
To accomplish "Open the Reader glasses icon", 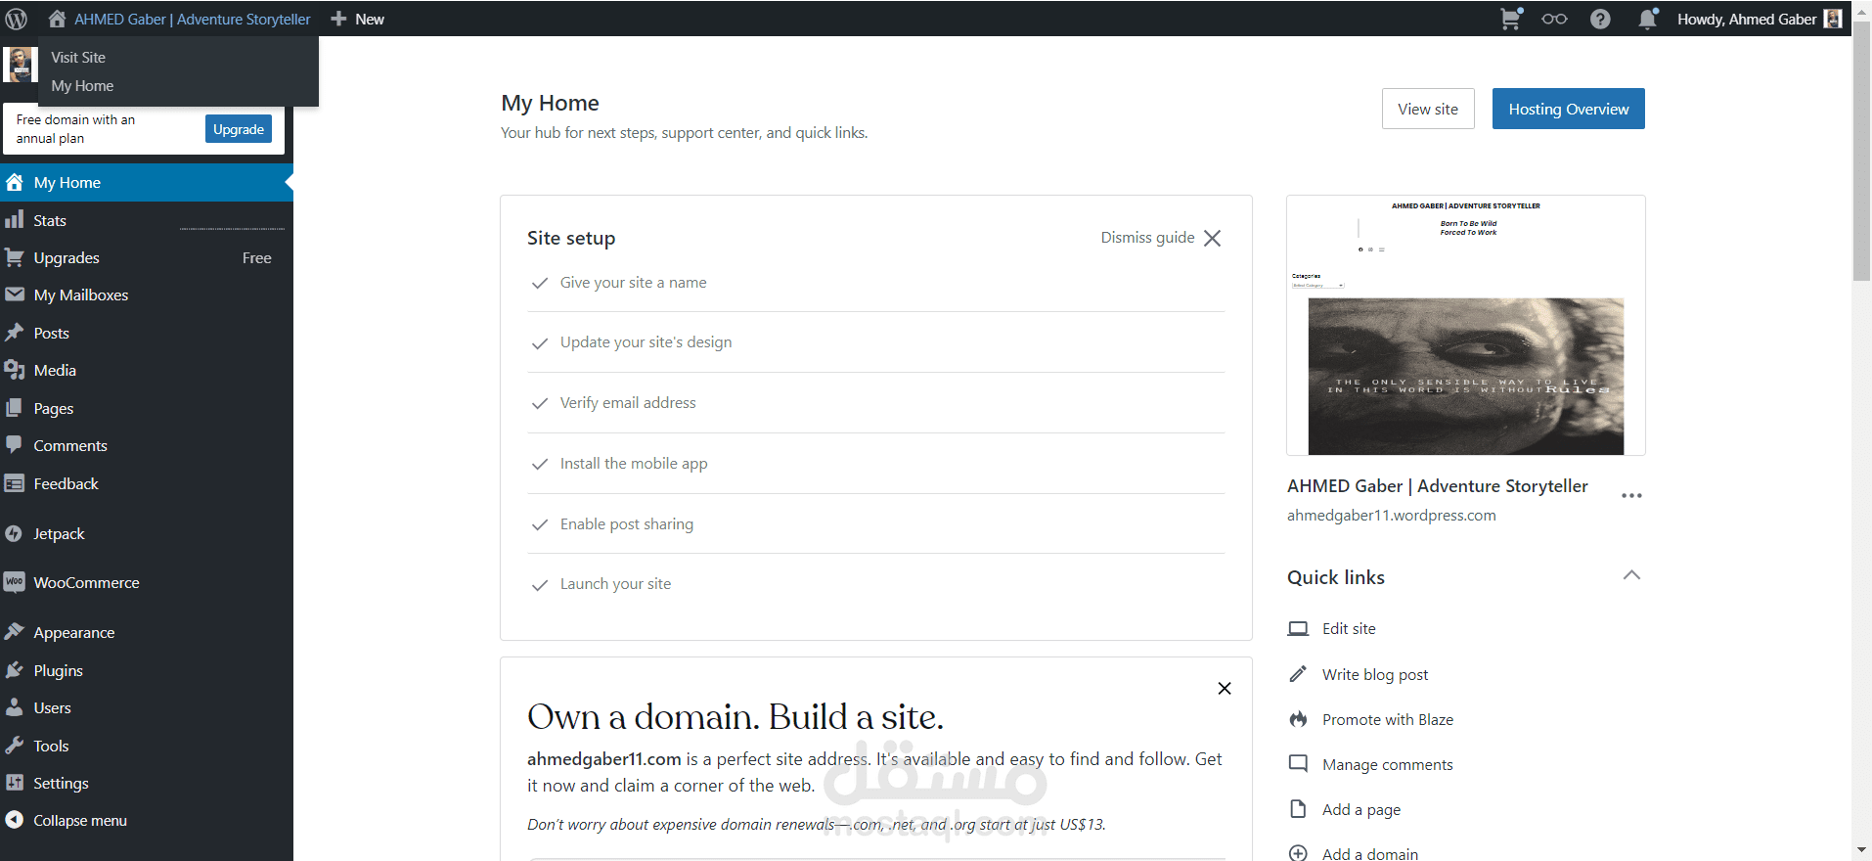I will [1554, 19].
